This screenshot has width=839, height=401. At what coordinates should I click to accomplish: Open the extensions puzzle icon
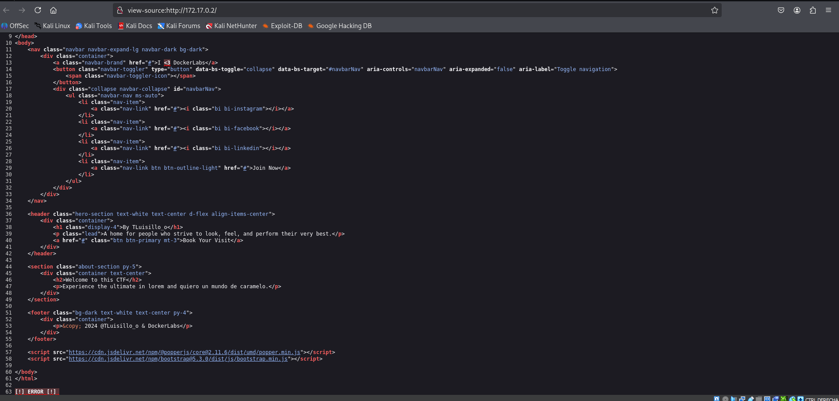click(813, 10)
